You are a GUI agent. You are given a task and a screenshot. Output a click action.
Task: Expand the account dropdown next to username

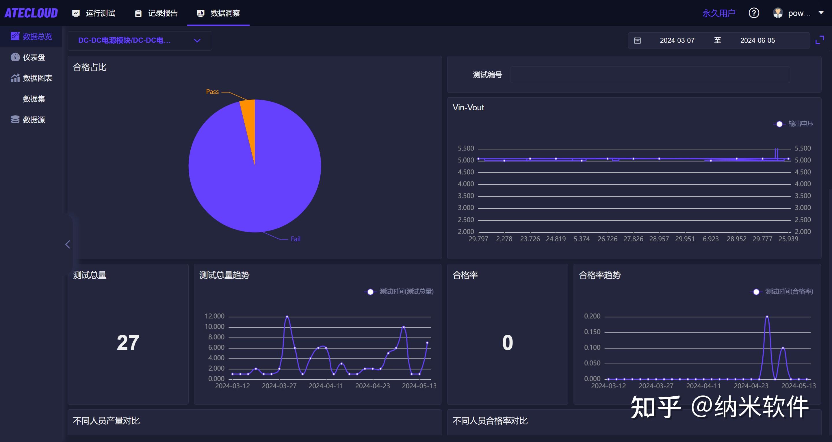(x=822, y=13)
